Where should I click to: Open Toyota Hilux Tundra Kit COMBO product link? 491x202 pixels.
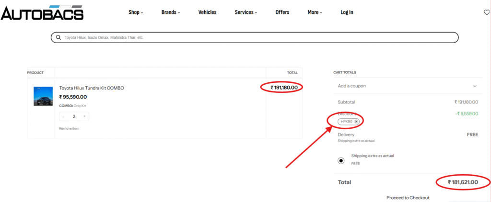pos(92,88)
